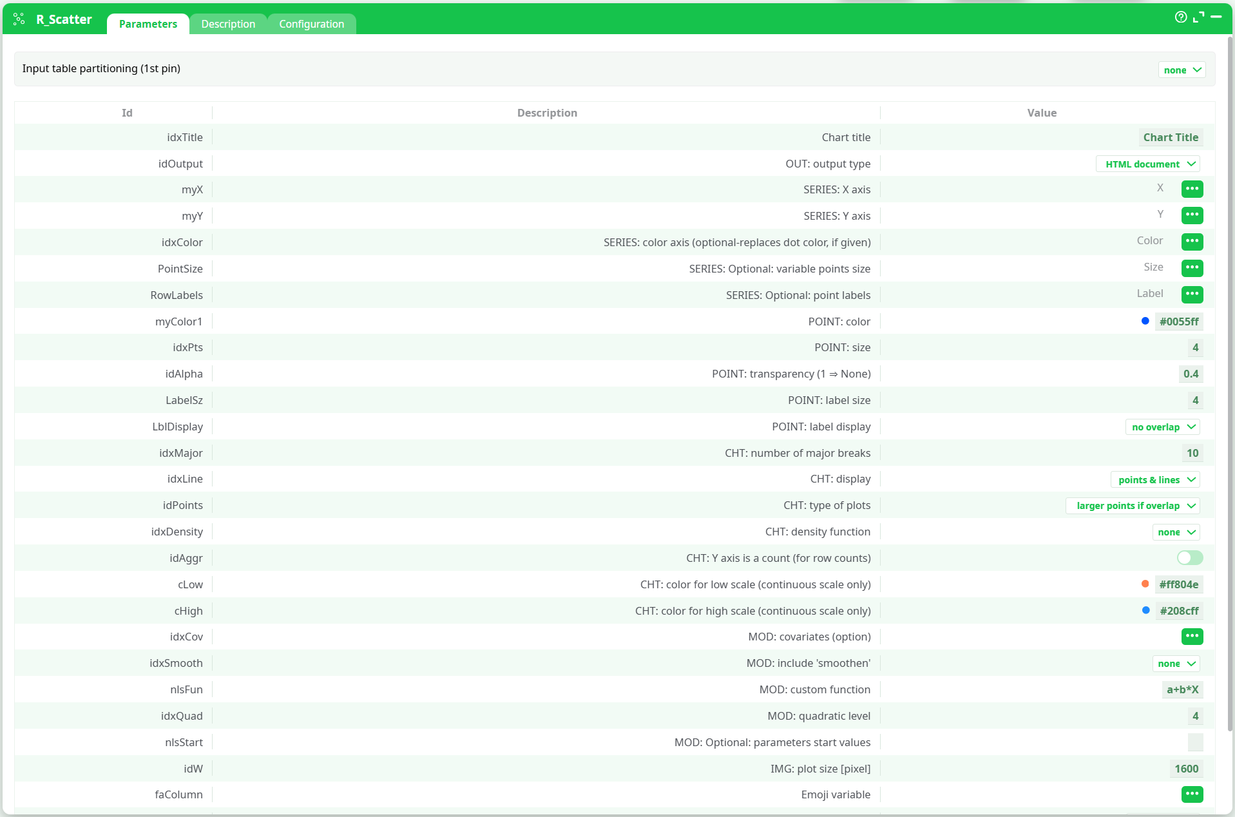Open the idxDensity density function dropdown
This screenshot has width=1235, height=817.
point(1175,532)
